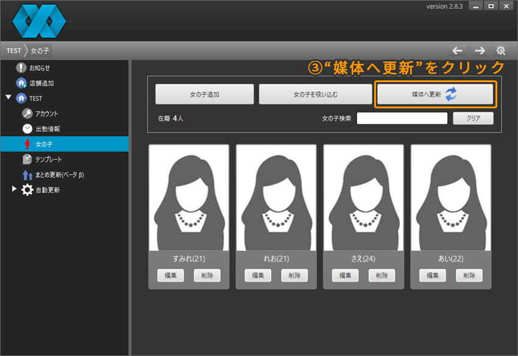Image resolution: width=518 pixels, height=356 pixels.
Task: Click the blue refresh arrows icon
Action: point(451,94)
